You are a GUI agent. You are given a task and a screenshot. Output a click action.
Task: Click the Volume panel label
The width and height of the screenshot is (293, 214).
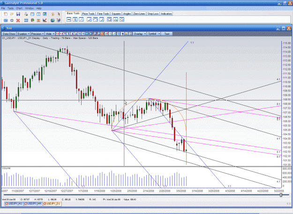tap(6, 168)
